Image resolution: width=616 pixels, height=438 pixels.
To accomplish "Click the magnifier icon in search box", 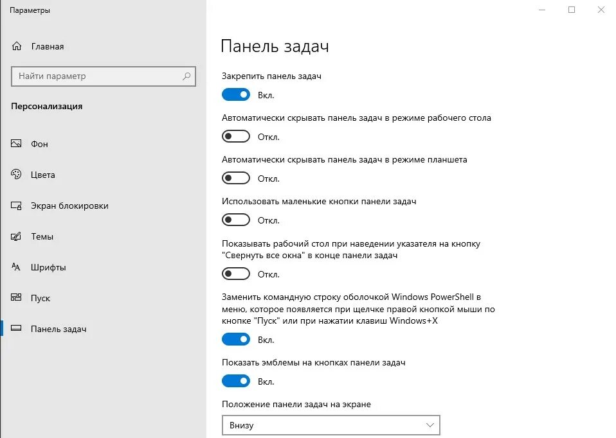I will pos(186,76).
